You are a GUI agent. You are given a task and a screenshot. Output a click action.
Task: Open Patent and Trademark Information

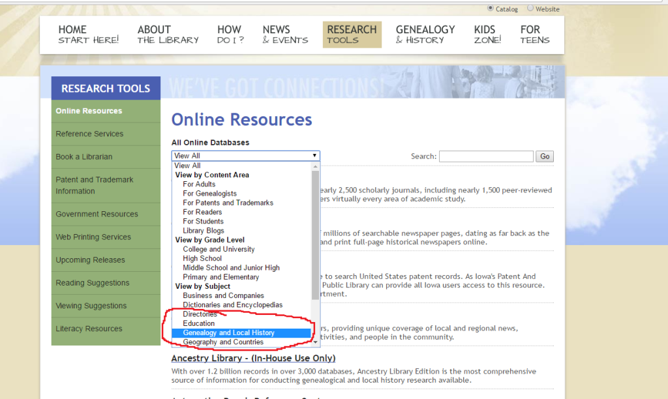click(x=95, y=185)
